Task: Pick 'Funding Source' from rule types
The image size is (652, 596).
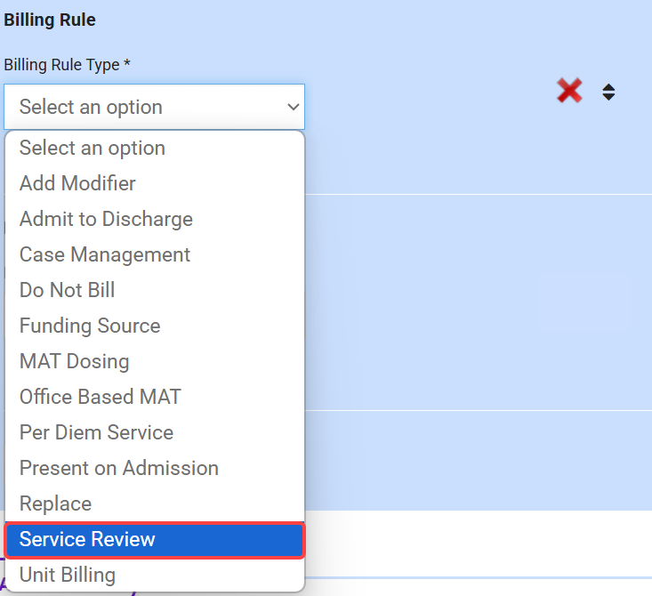Action: [x=90, y=326]
